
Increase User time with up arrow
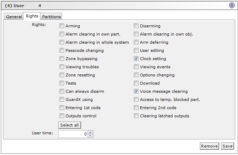pos(90,132)
